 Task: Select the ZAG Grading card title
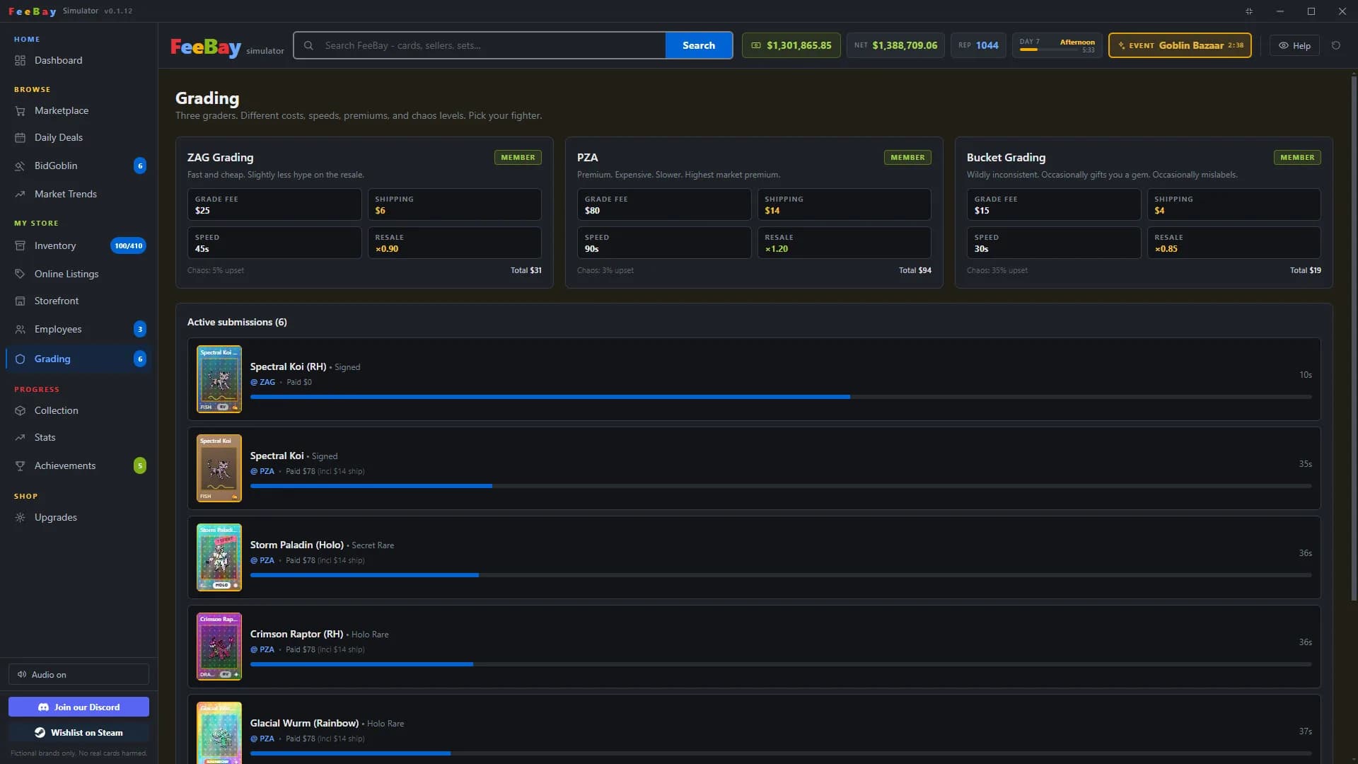(220, 158)
